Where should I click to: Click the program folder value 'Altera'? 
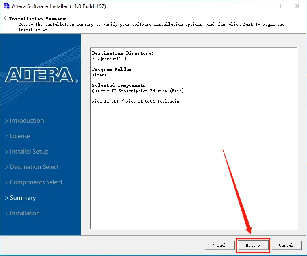100,75
